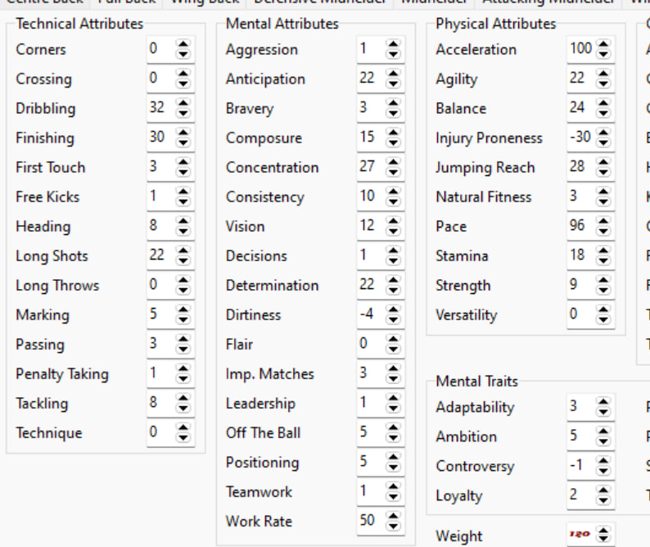
Task: Raise Work Rate with the up arrow
Action: [393, 516]
